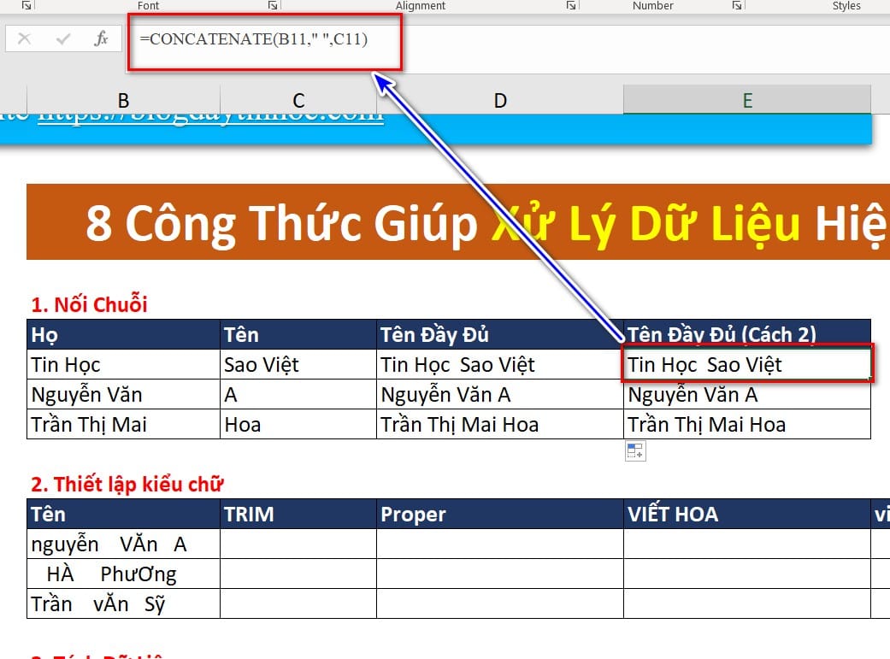Select column E header
This screenshot has width=890, height=659.
click(747, 100)
